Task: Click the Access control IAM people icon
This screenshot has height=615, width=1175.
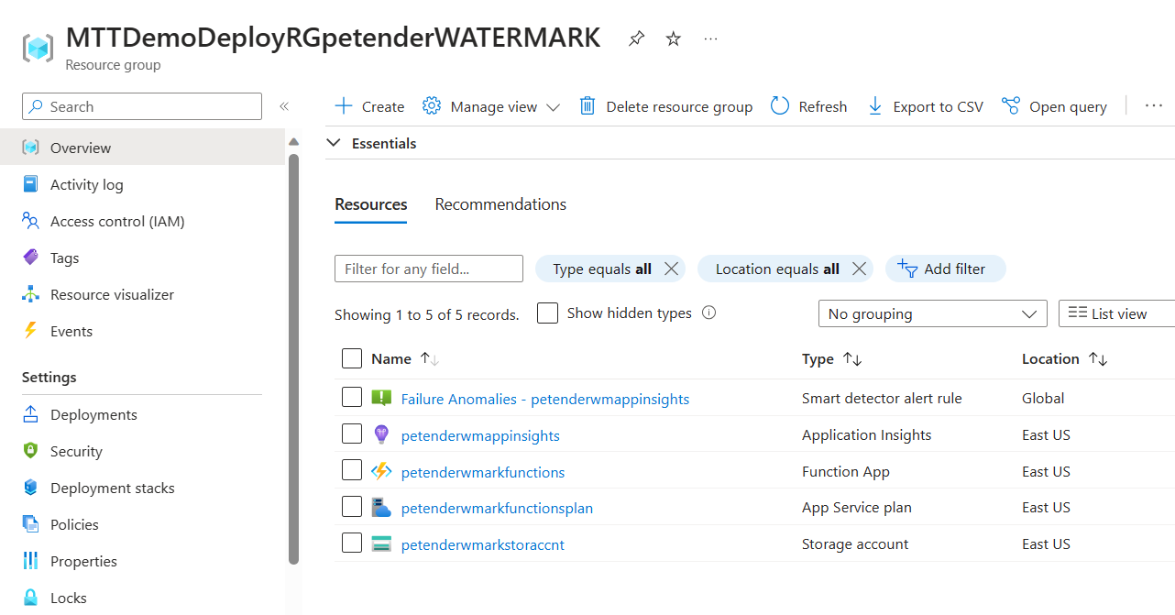Action: pos(31,221)
